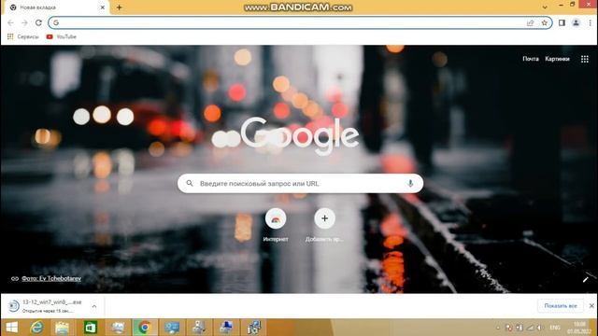Expand the download item options chevron
Viewport: 598px width, 336px height.
click(93, 306)
